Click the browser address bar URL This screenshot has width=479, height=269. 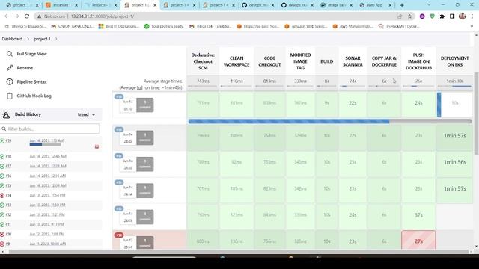(x=103, y=16)
